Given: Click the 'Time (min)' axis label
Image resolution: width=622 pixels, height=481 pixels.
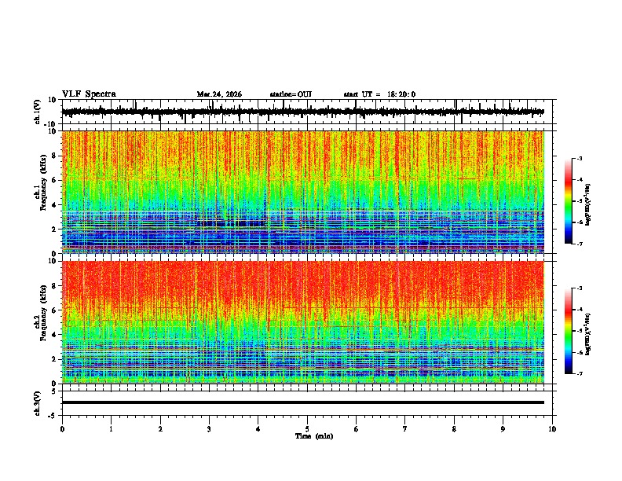Looking at the screenshot, I should pyautogui.click(x=314, y=436).
